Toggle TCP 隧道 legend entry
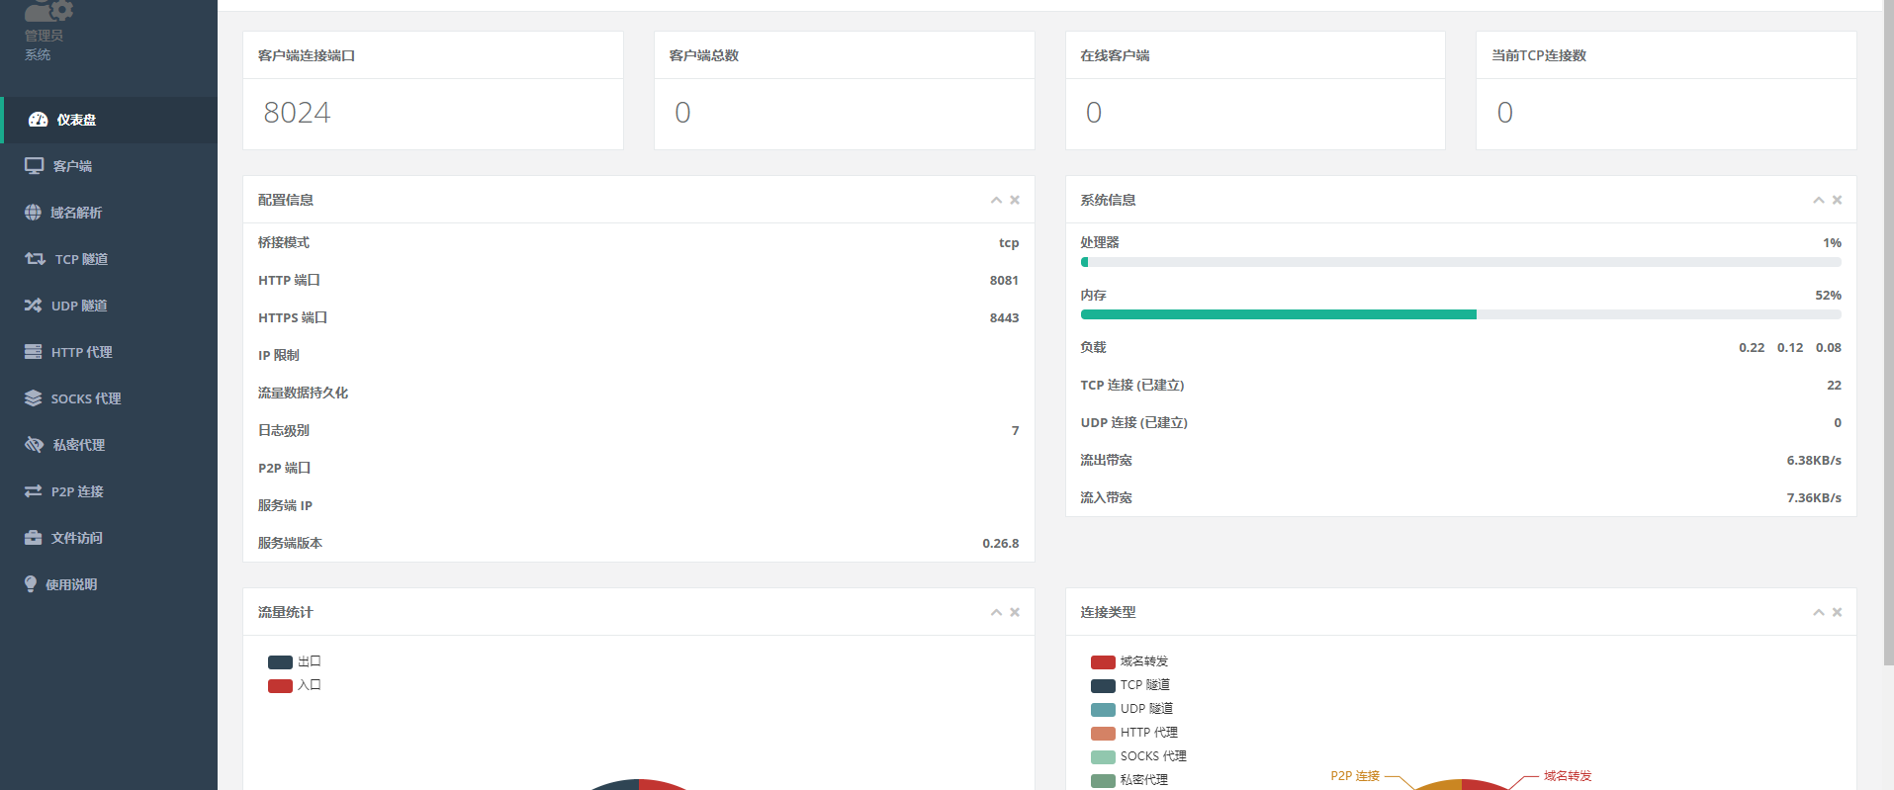This screenshot has height=790, width=1894. pos(1130,685)
